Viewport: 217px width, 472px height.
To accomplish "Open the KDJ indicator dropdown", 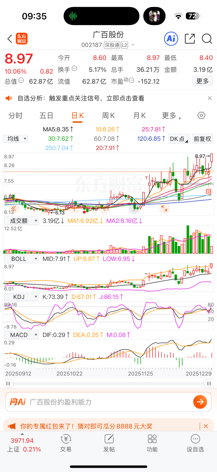I will (x=21, y=297).
